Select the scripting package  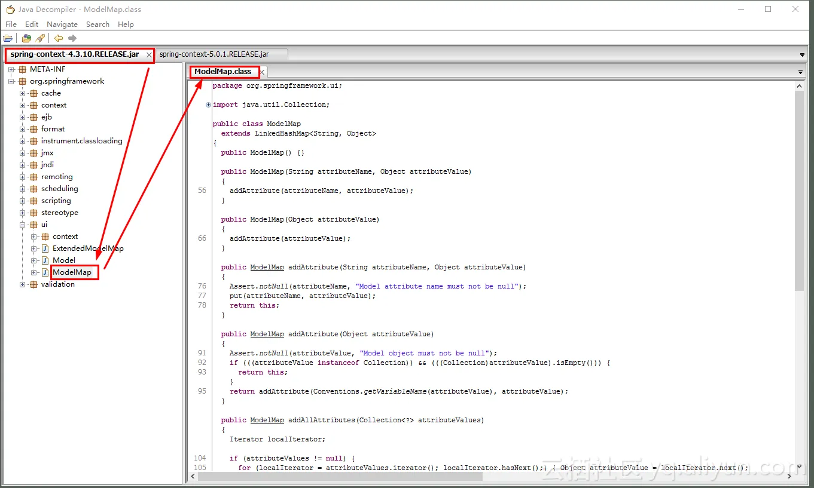click(56, 201)
